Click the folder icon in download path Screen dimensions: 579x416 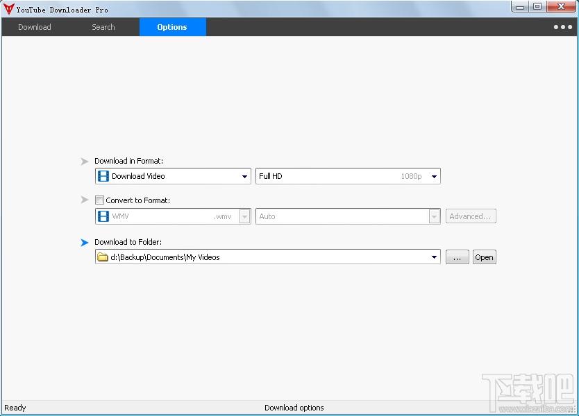point(102,257)
